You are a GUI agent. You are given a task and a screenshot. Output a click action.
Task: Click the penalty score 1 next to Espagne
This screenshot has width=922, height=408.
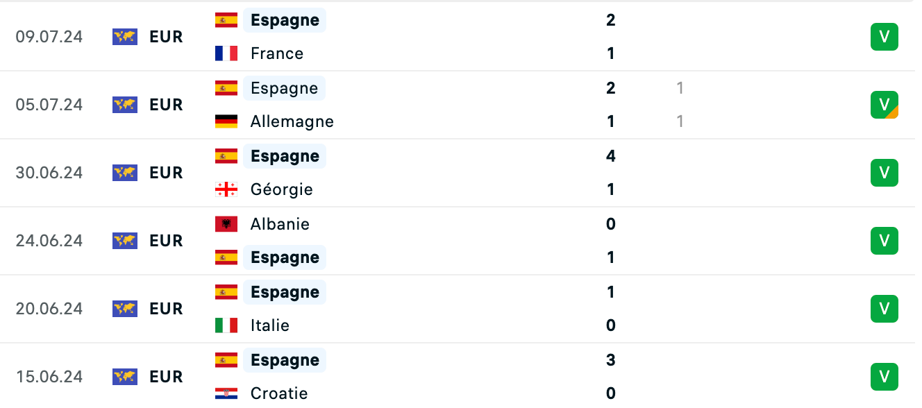click(680, 88)
